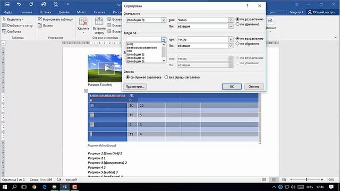Viewport: 340px width, 191px height.
Task: Click the Выделить table select tool
Action: (x=13, y=19)
